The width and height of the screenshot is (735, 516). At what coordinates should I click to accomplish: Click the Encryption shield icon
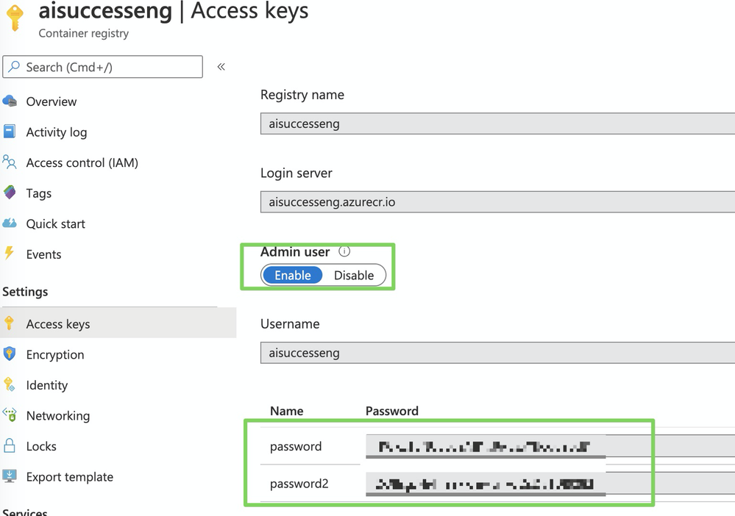10,354
